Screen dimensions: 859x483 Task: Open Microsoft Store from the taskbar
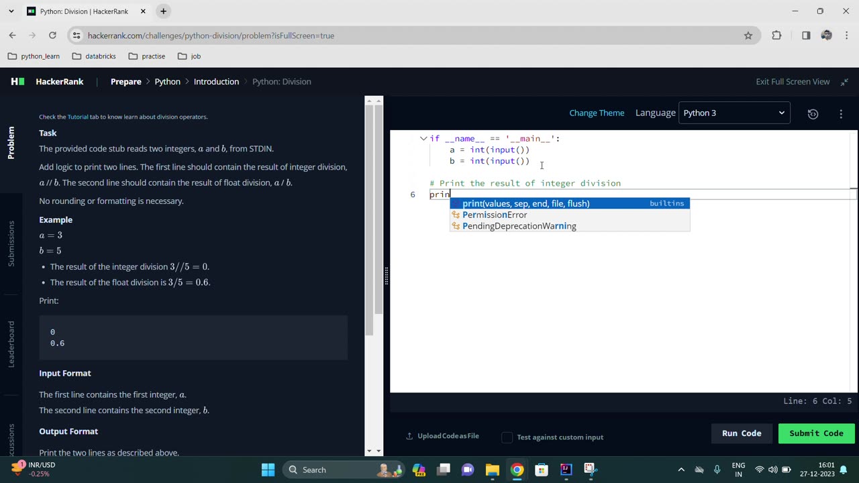541,470
